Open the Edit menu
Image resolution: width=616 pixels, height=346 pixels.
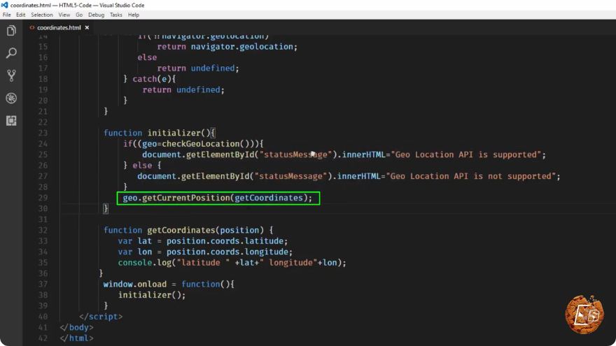point(21,15)
